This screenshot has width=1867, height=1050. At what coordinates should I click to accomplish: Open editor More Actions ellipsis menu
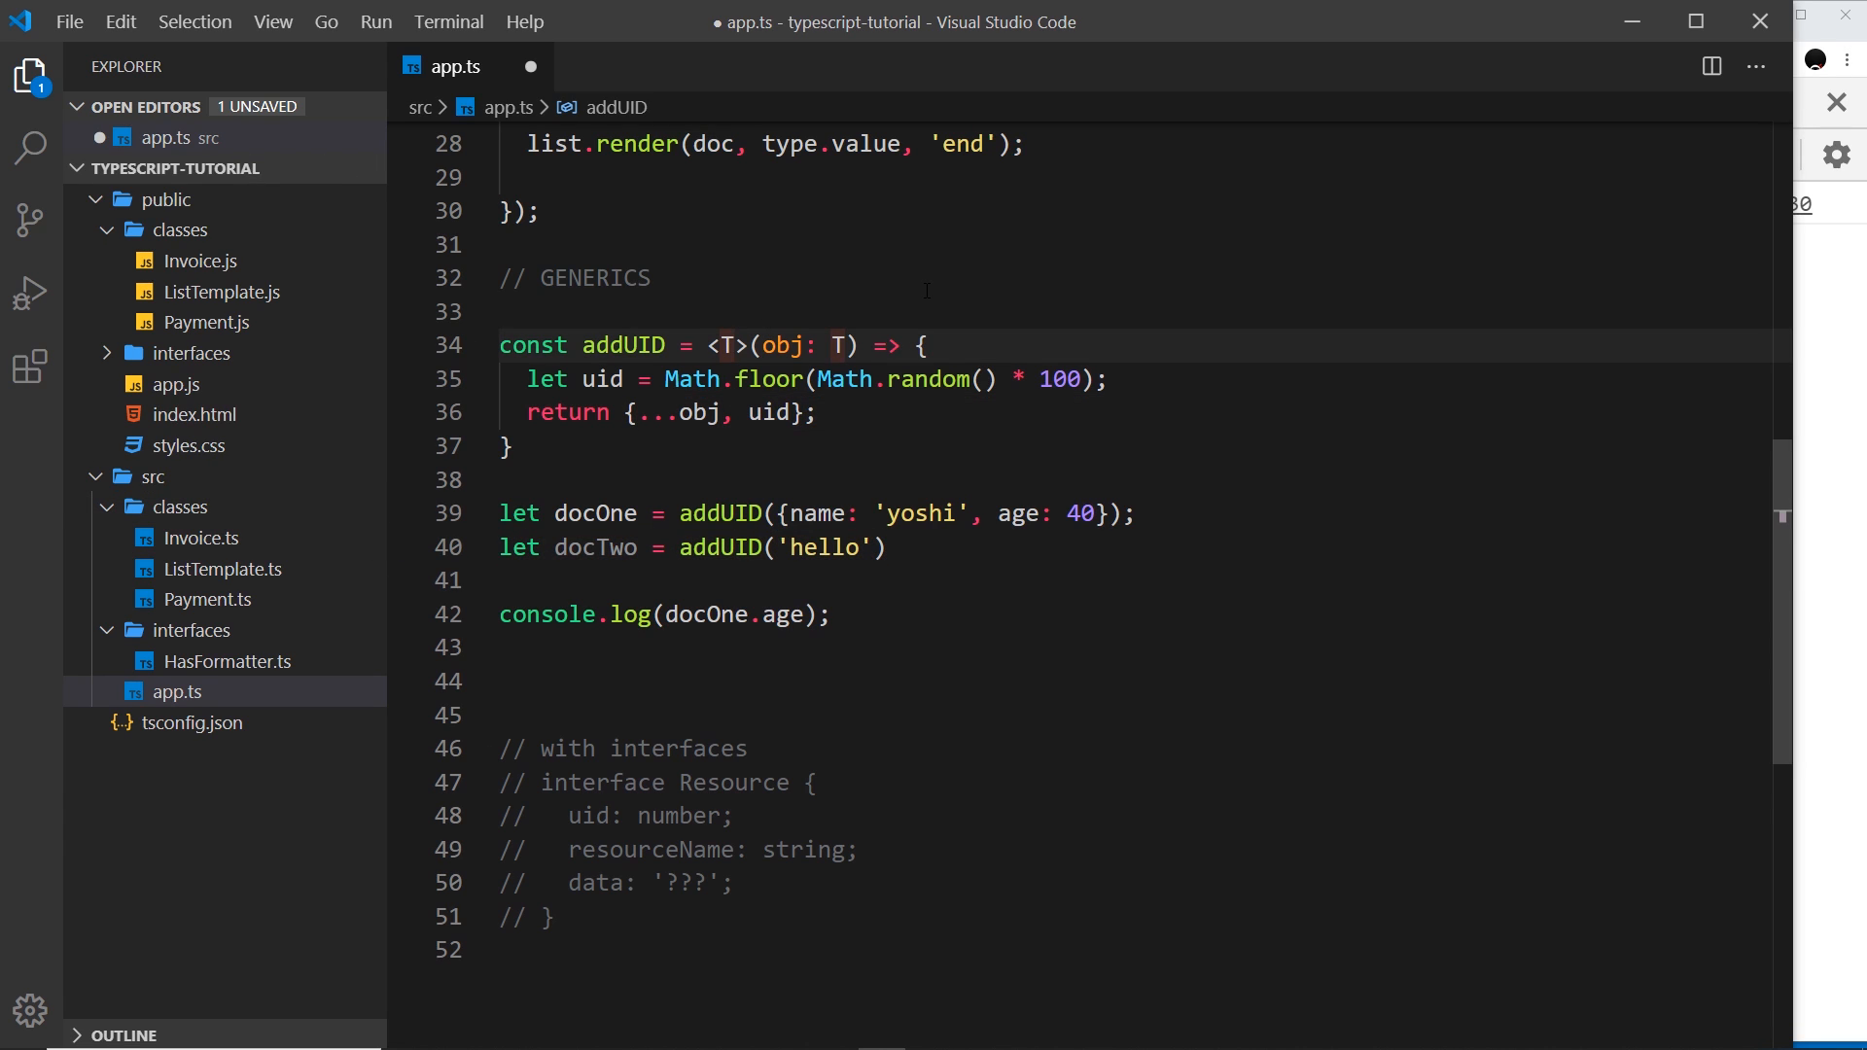click(x=1756, y=66)
